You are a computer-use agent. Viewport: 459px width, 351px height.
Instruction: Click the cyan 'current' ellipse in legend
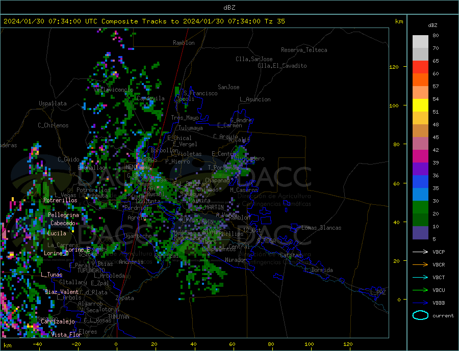click(x=420, y=315)
